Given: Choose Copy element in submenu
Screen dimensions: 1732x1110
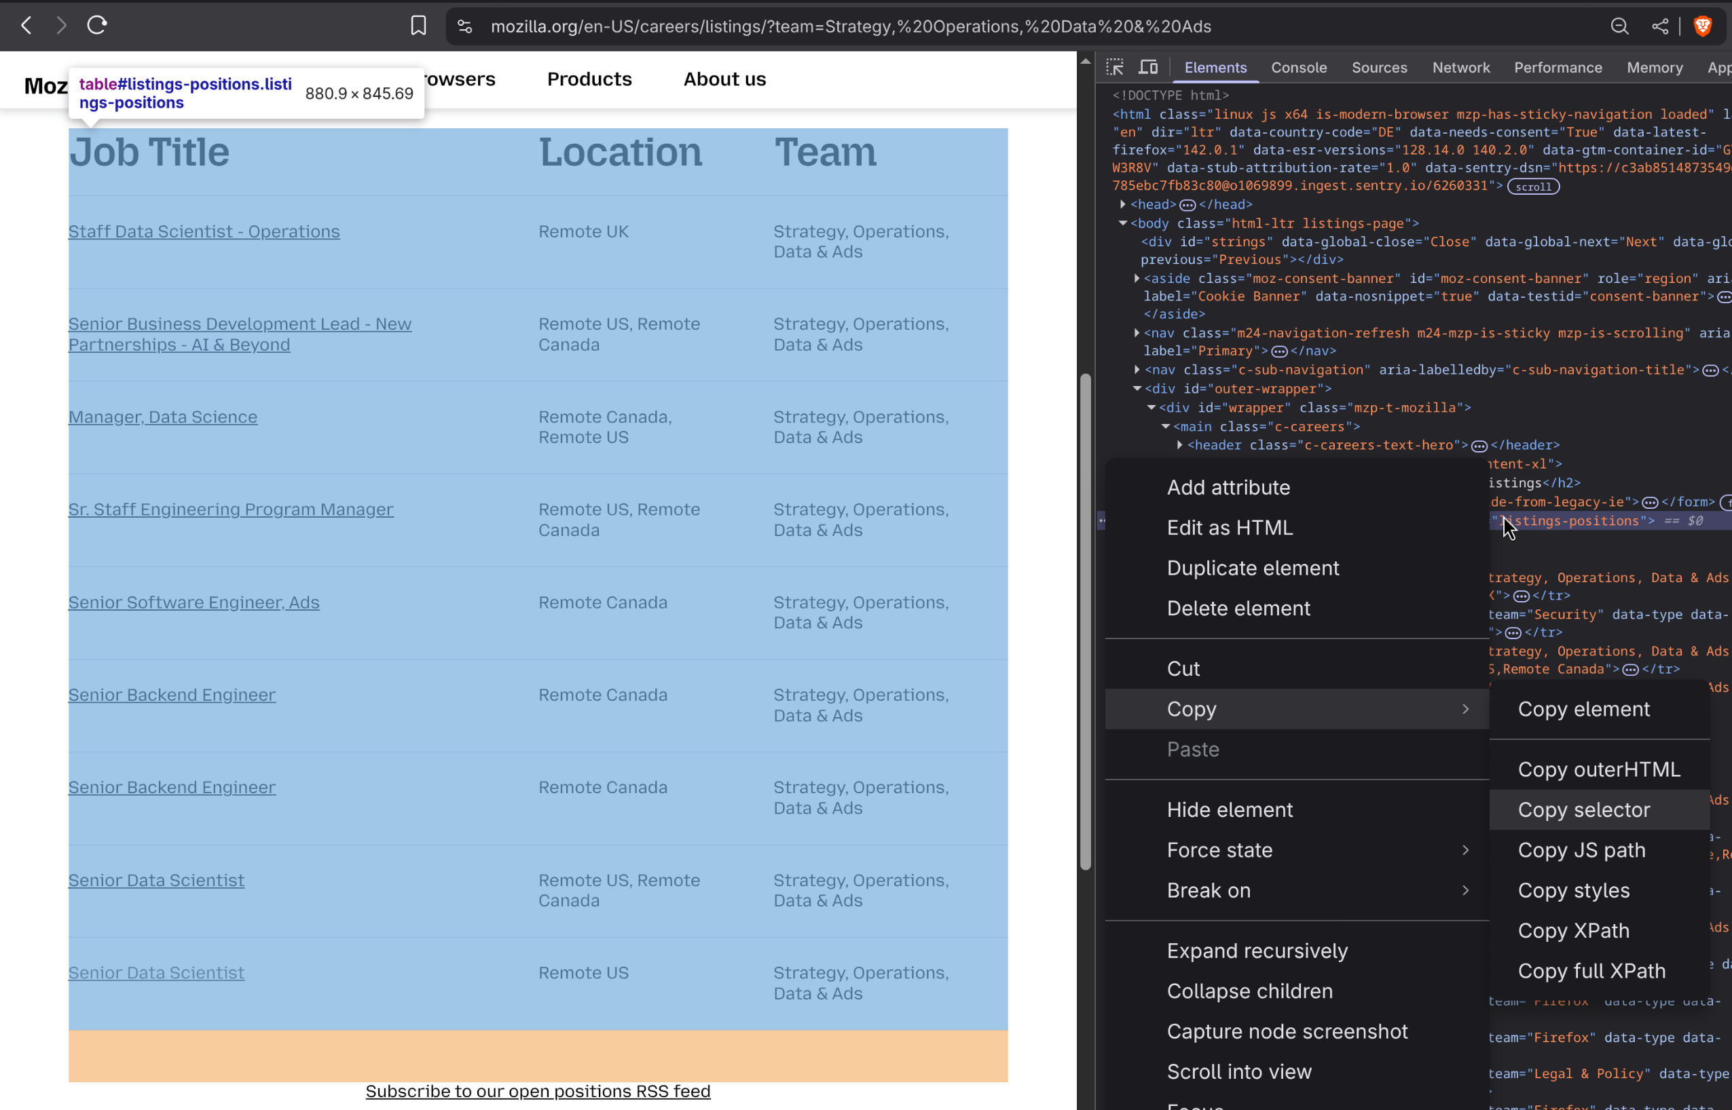Looking at the screenshot, I should click(1599, 710).
